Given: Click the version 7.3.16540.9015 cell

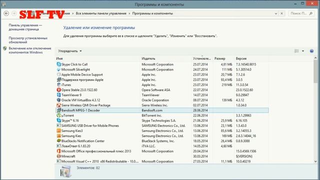Looking at the screenshot, I should (x=246, y=64).
